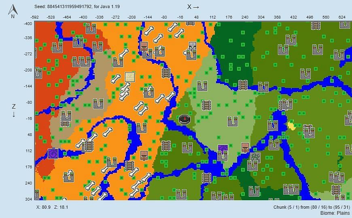Select the mineshaft icon in the bottom-right forest corner

(336, 190)
